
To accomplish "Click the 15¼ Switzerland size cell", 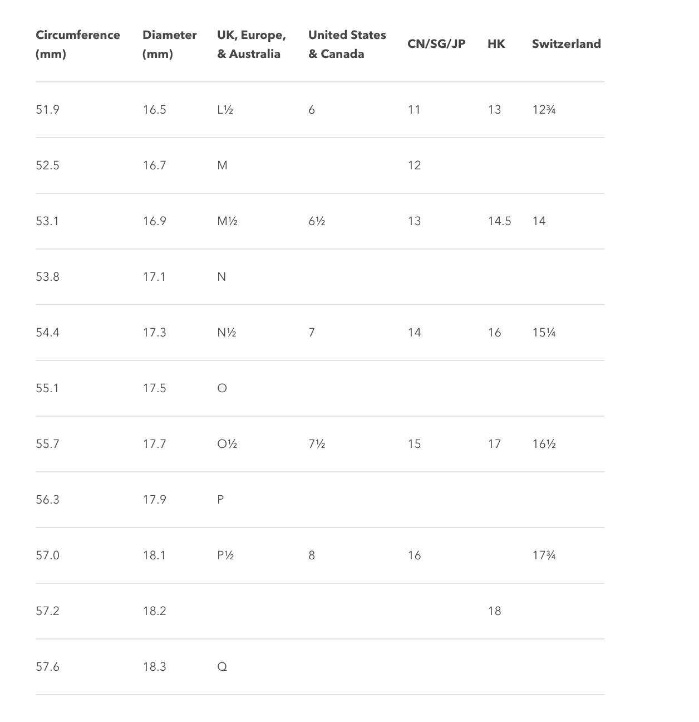I will coord(544,333).
